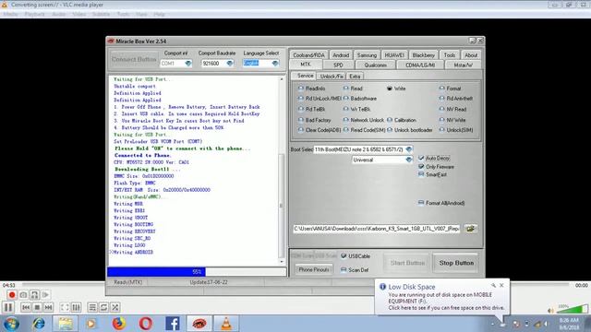Open the Language Select dropdown
Image resolution: width=591 pixels, height=332 pixels.
tap(275, 64)
